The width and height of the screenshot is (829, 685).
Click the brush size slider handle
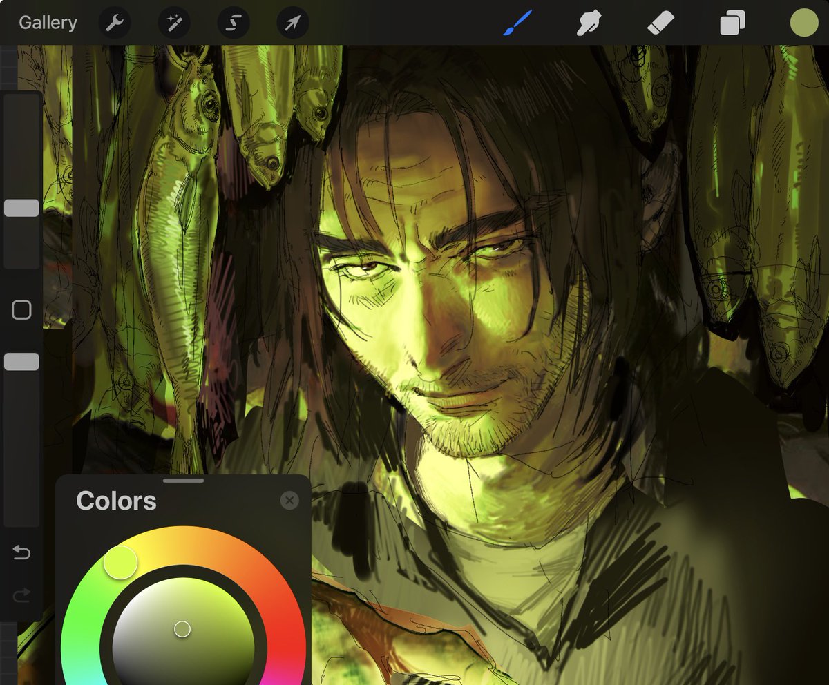pyautogui.click(x=21, y=208)
